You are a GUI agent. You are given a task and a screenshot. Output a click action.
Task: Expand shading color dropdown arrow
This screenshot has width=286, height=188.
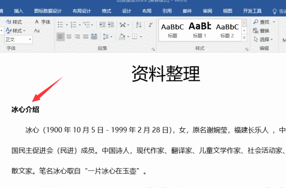128,37
